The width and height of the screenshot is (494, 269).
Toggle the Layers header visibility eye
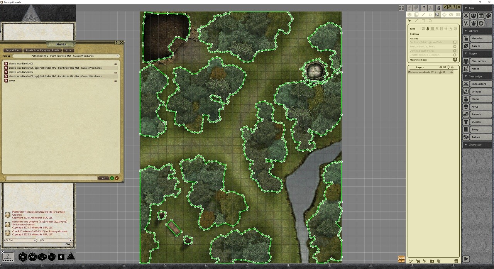click(x=440, y=67)
